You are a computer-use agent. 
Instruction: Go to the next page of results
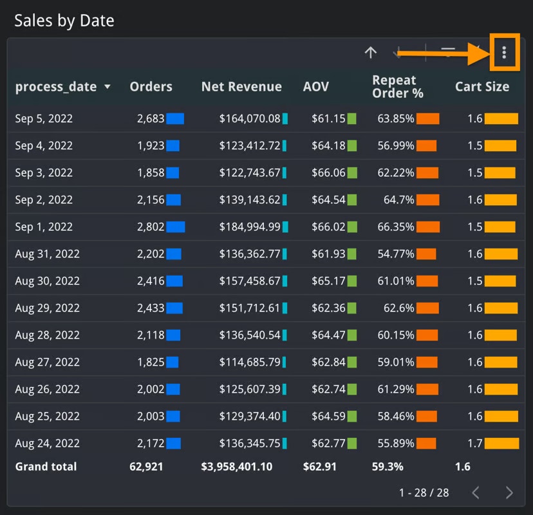point(509,492)
